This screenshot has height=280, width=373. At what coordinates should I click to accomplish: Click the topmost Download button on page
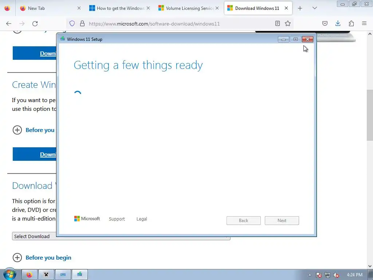35,53
